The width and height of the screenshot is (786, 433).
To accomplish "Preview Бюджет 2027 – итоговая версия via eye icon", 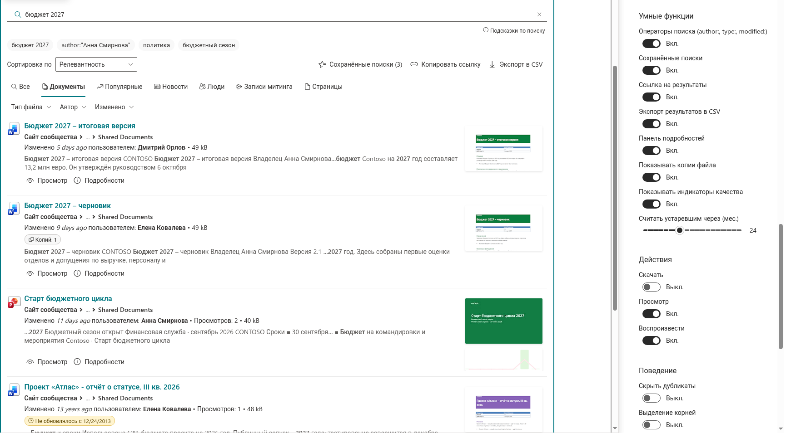I will [30, 180].
